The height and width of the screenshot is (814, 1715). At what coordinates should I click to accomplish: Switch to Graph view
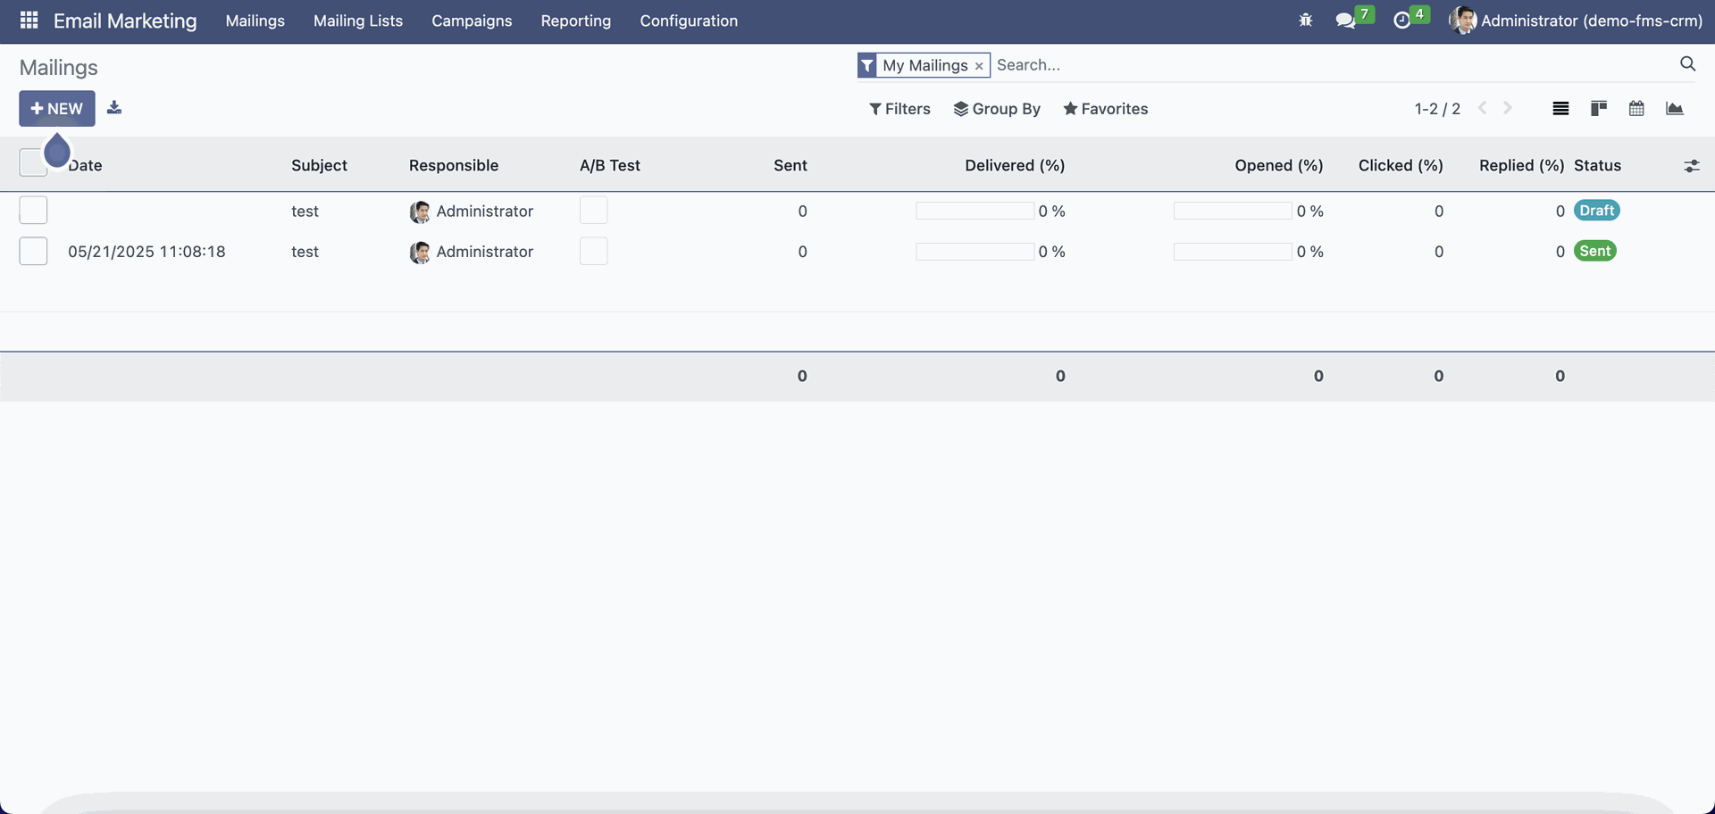click(1675, 109)
